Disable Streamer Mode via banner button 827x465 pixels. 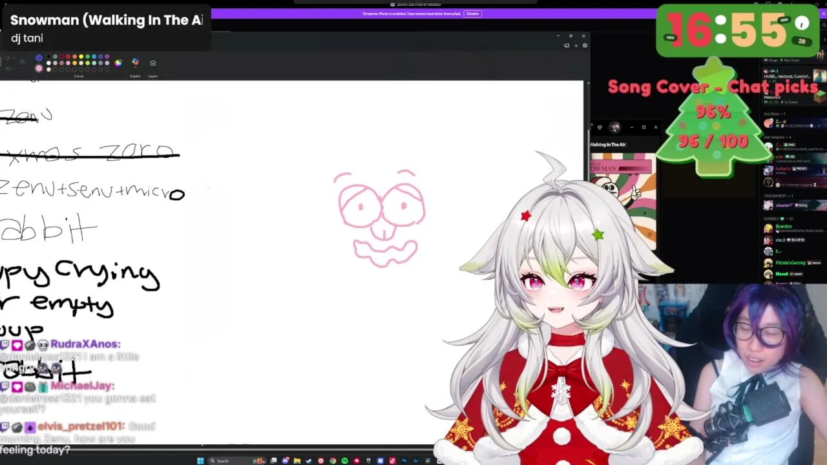(x=472, y=14)
